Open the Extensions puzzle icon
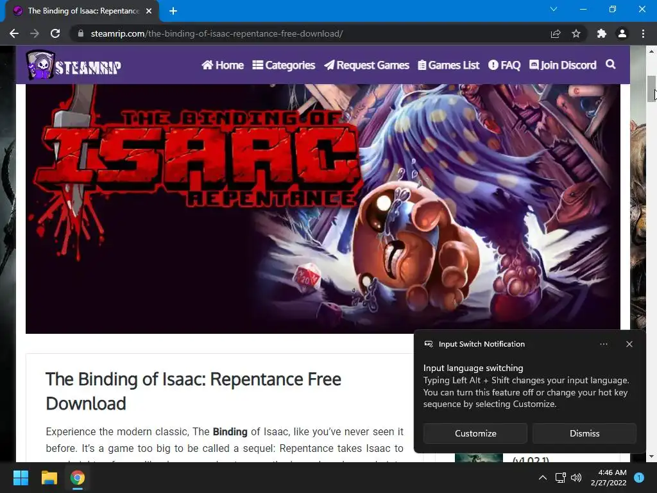 pyautogui.click(x=602, y=33)
